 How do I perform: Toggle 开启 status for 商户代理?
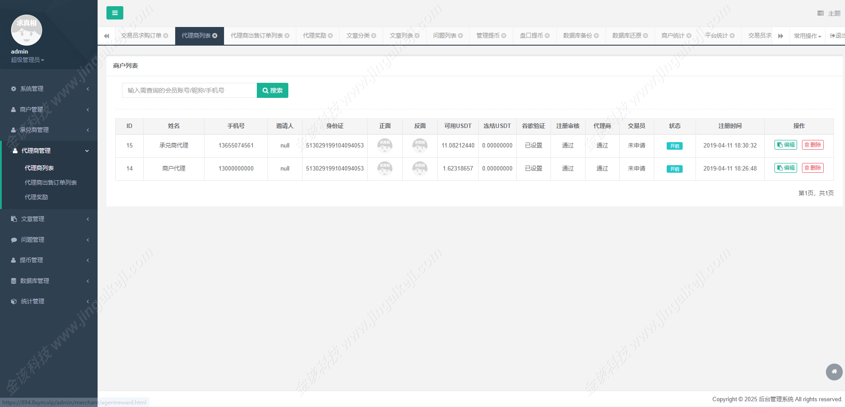click(675, 169)
